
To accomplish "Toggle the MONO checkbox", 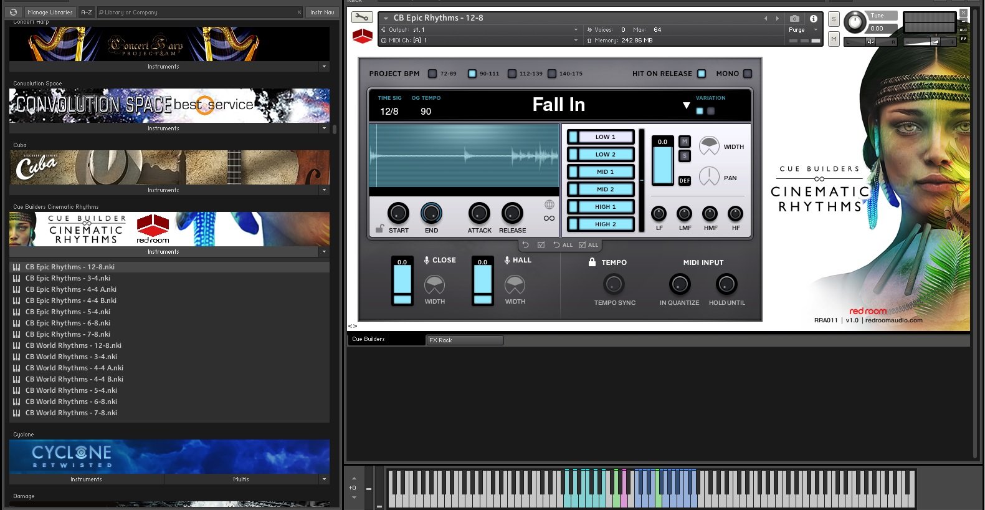I will [748, 74].
